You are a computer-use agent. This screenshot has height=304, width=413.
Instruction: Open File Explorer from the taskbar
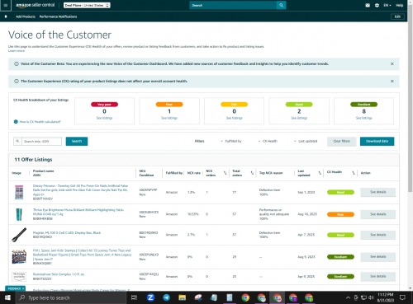point(182,297)
